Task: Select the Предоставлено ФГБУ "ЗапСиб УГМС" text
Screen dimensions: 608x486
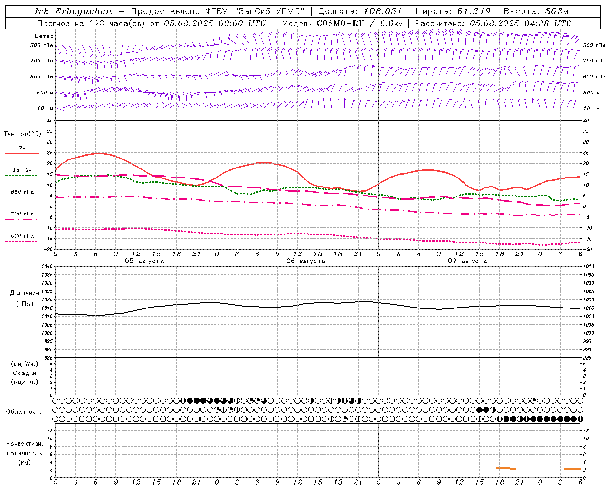Action: pos(218,11)
